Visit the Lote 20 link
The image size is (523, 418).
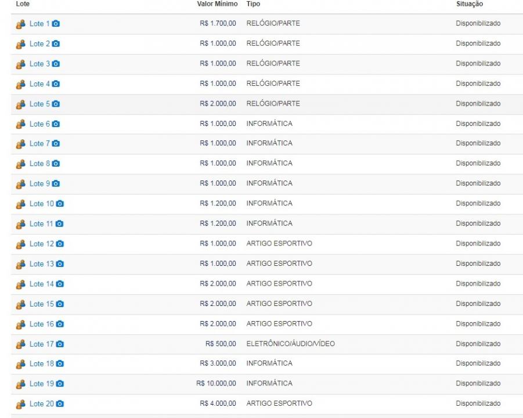pos(42,403)
